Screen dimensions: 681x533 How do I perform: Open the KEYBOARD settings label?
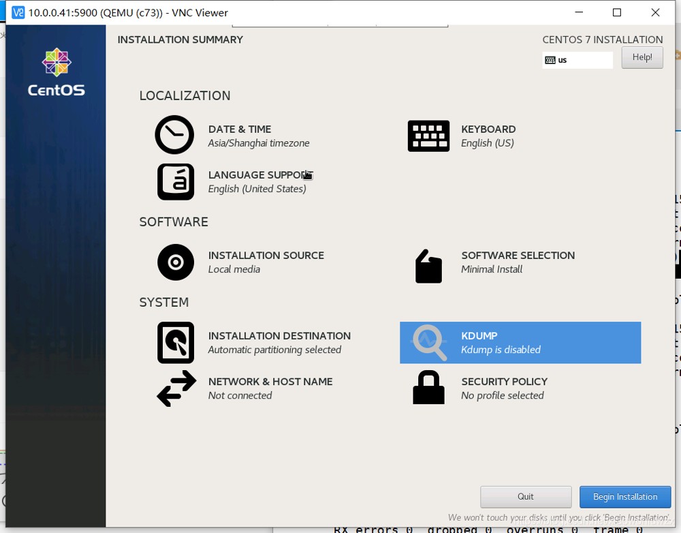point(488,129)
